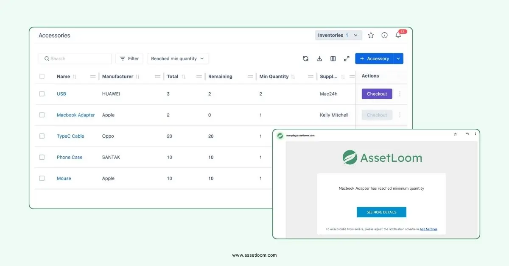Click the purple Checkout button for USB
509x266 pixels.
[377, 94]
